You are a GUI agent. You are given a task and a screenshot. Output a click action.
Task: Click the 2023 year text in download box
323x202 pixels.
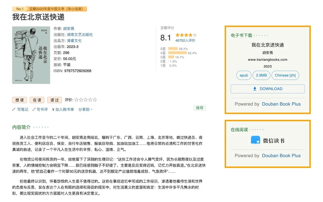click(267, 66)
